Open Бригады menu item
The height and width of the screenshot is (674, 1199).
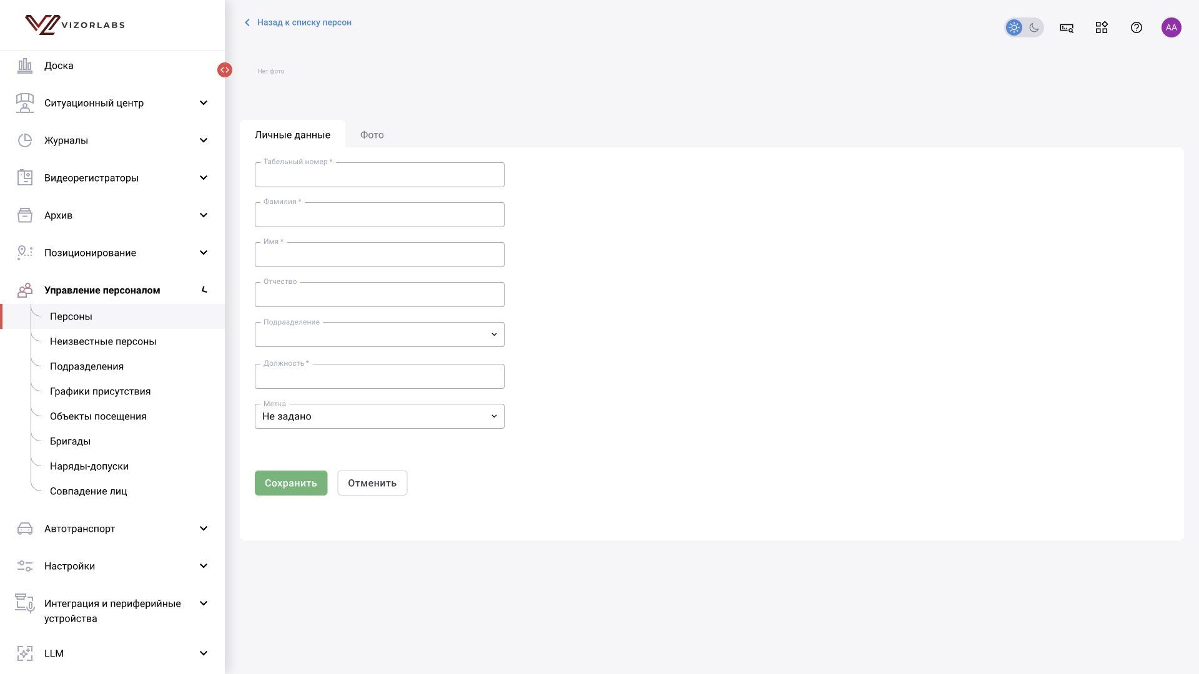pos(71,441)
